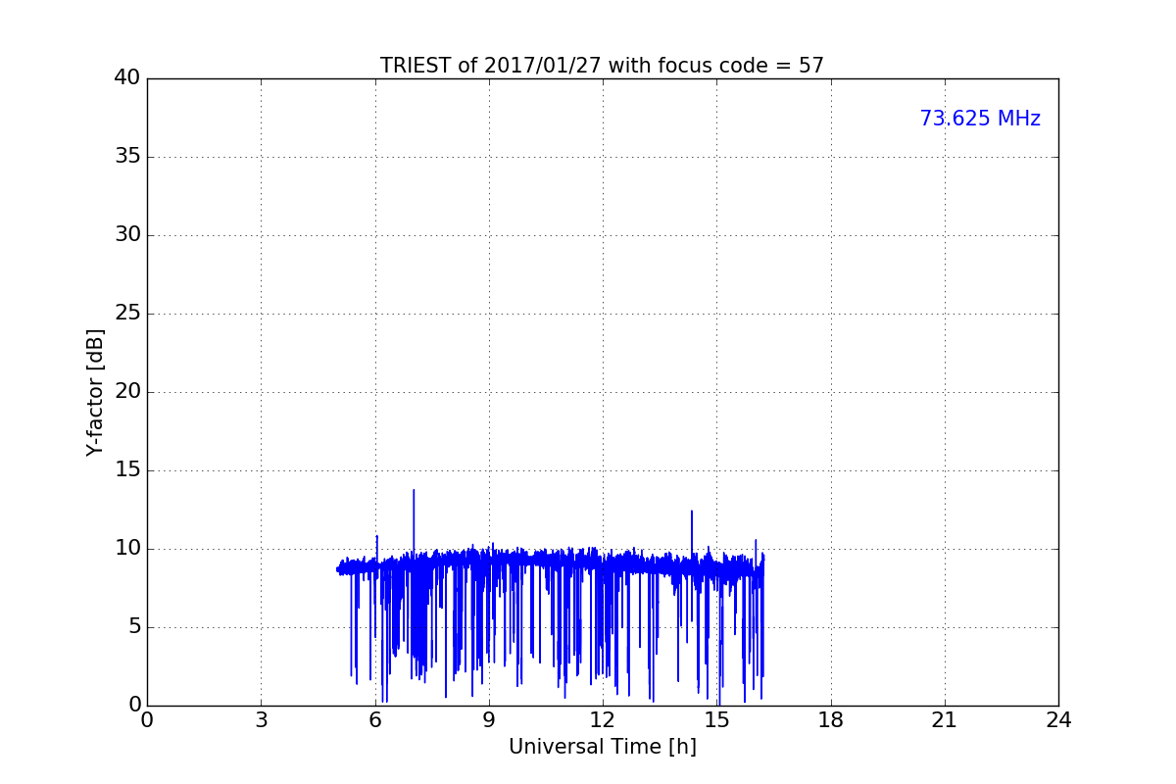Click y-axis tick label 20
The image size is (1176, 784).
pyautogui.click(x=127, y=392)
